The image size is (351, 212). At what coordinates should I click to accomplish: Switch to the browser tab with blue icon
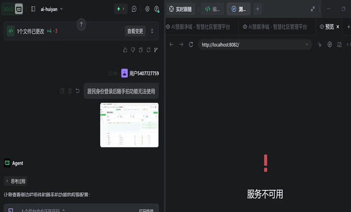[239, 9]
